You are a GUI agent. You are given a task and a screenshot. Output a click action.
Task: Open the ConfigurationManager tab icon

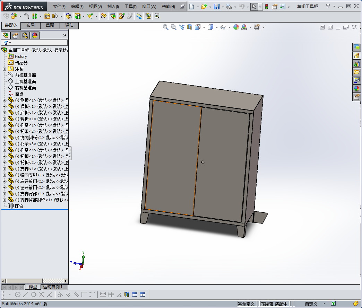25,35
